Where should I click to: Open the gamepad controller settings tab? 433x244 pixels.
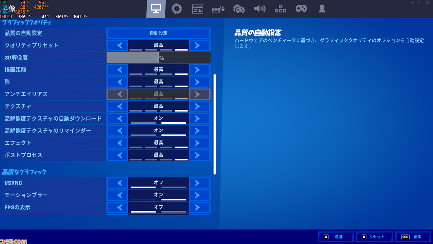point(301,9)
